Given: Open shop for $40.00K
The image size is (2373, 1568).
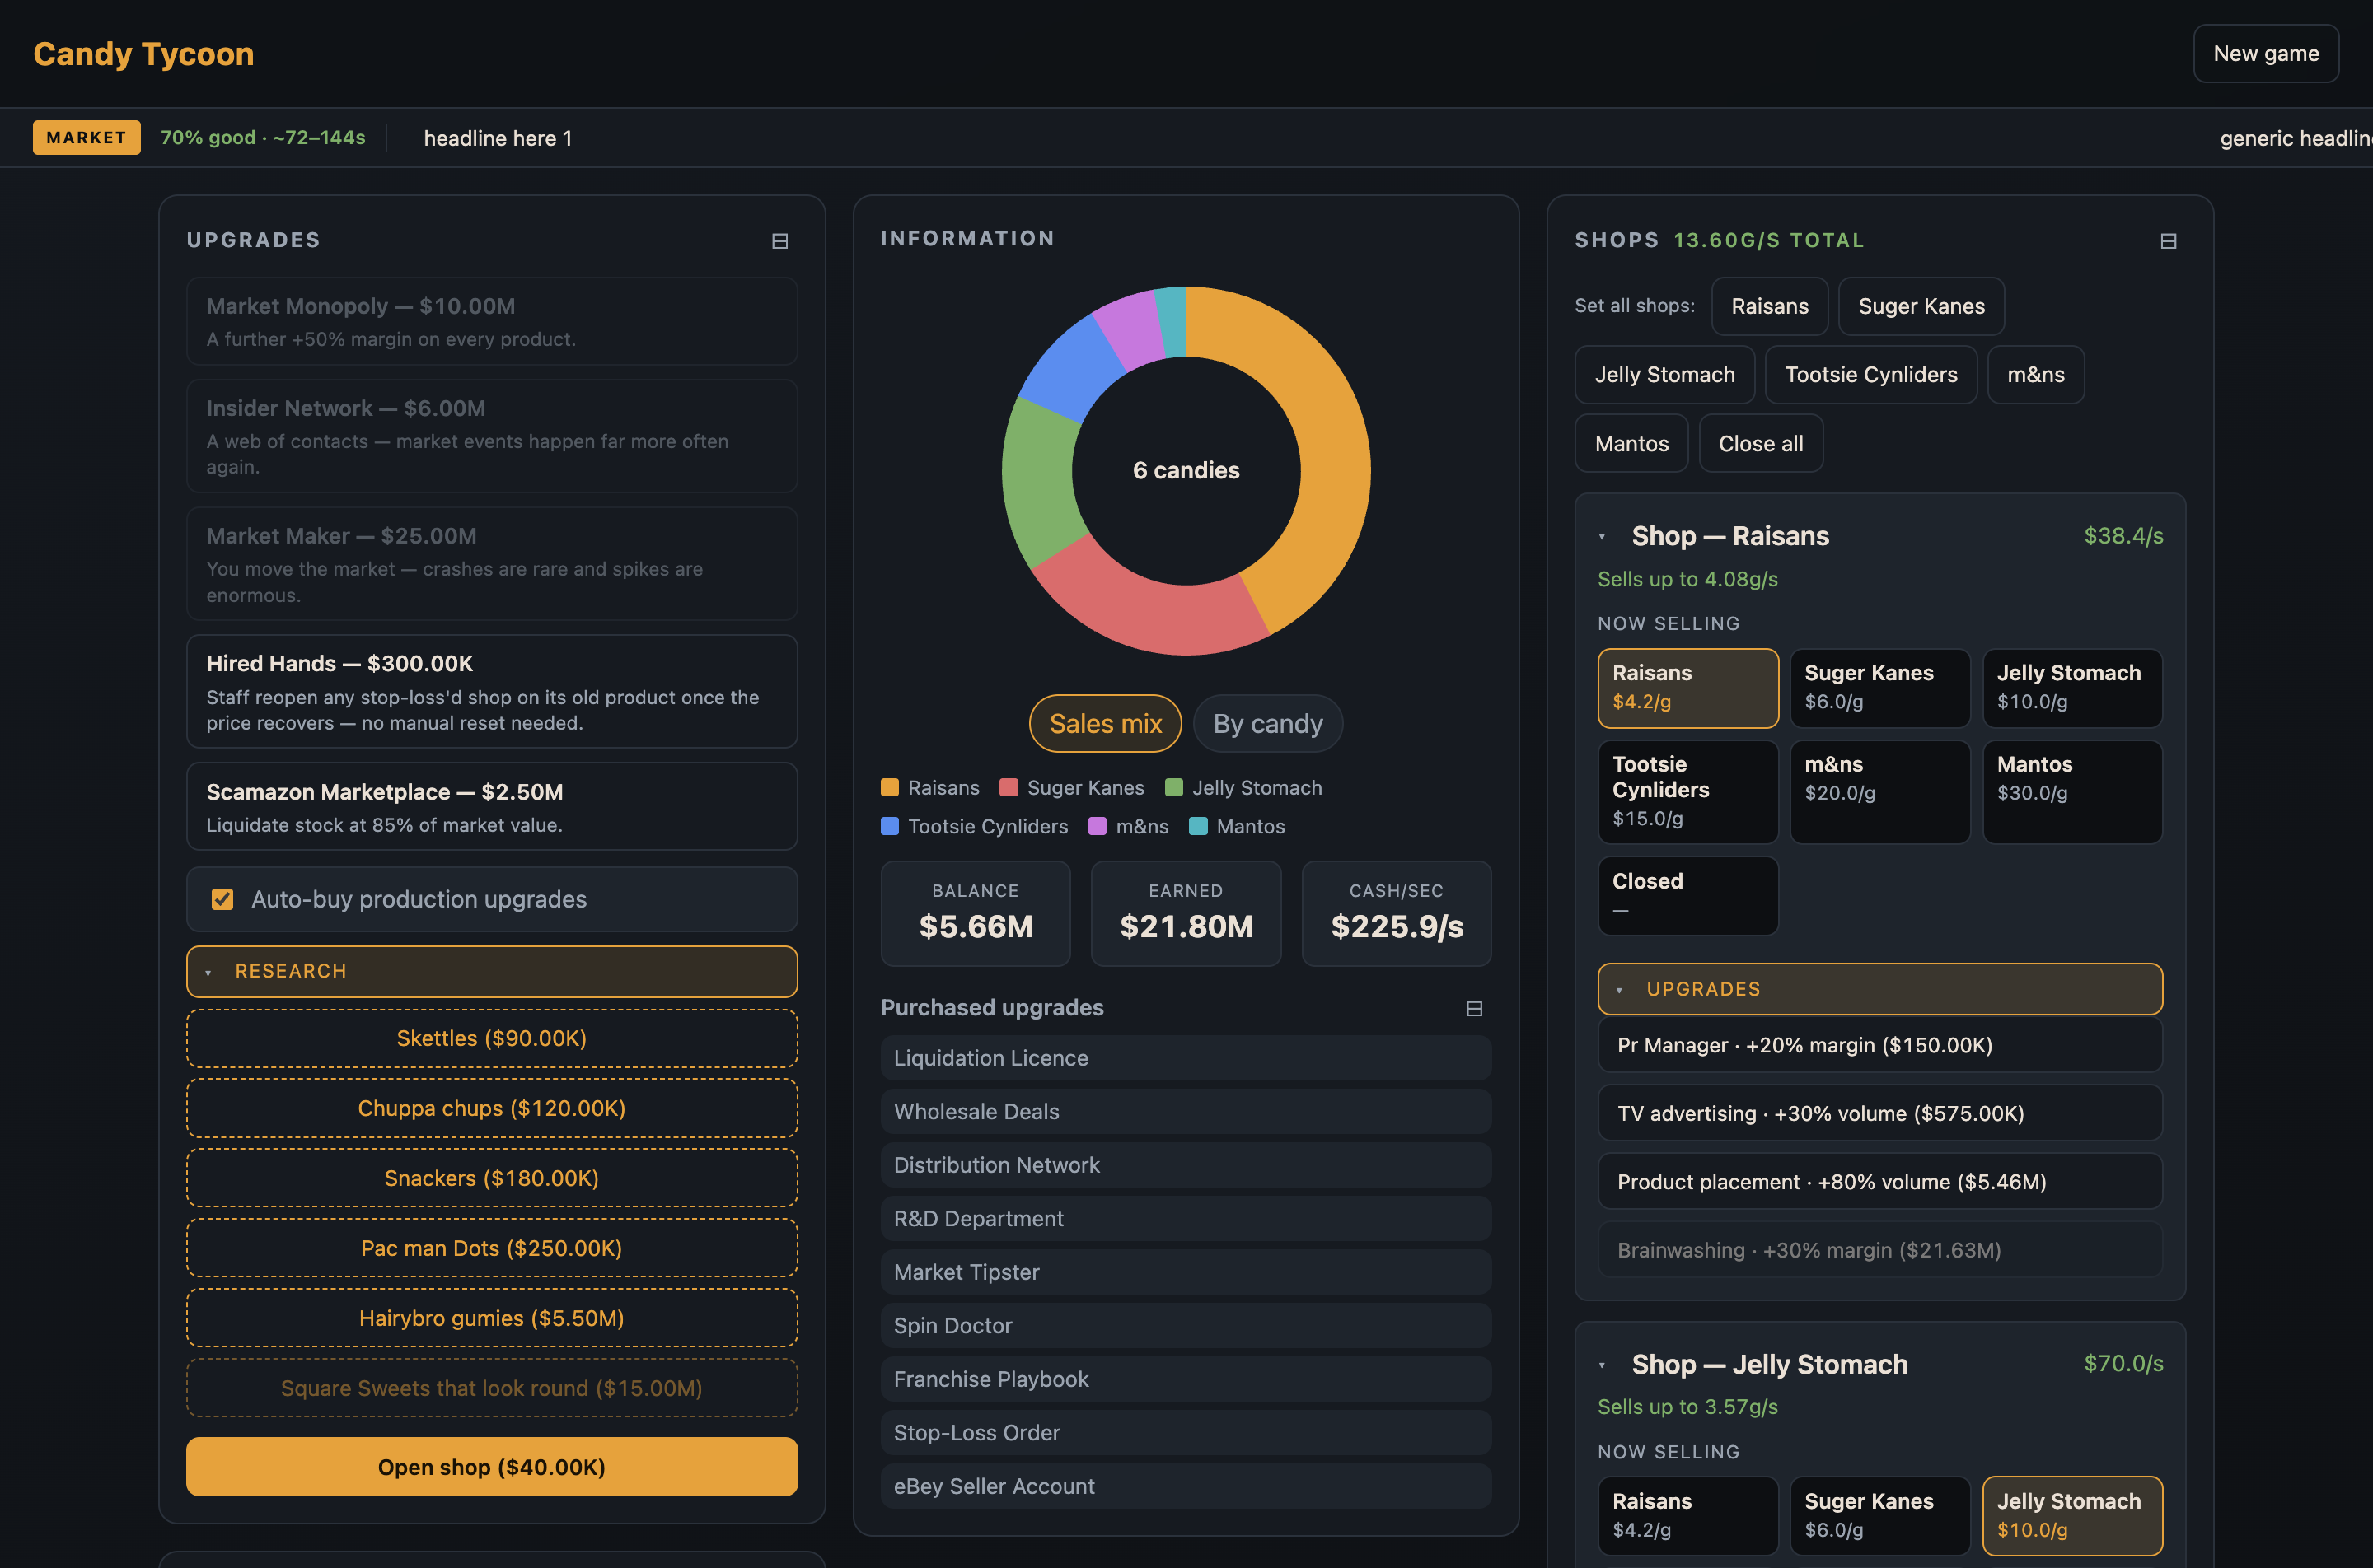Looking at the screenshot, I should tap(491, 1467).
